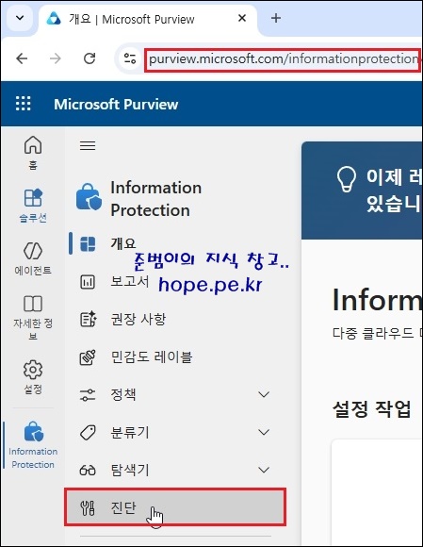423x547 pixels.
Task: Open Diagnostics (진단) navigation item
Action: (175, 507)
